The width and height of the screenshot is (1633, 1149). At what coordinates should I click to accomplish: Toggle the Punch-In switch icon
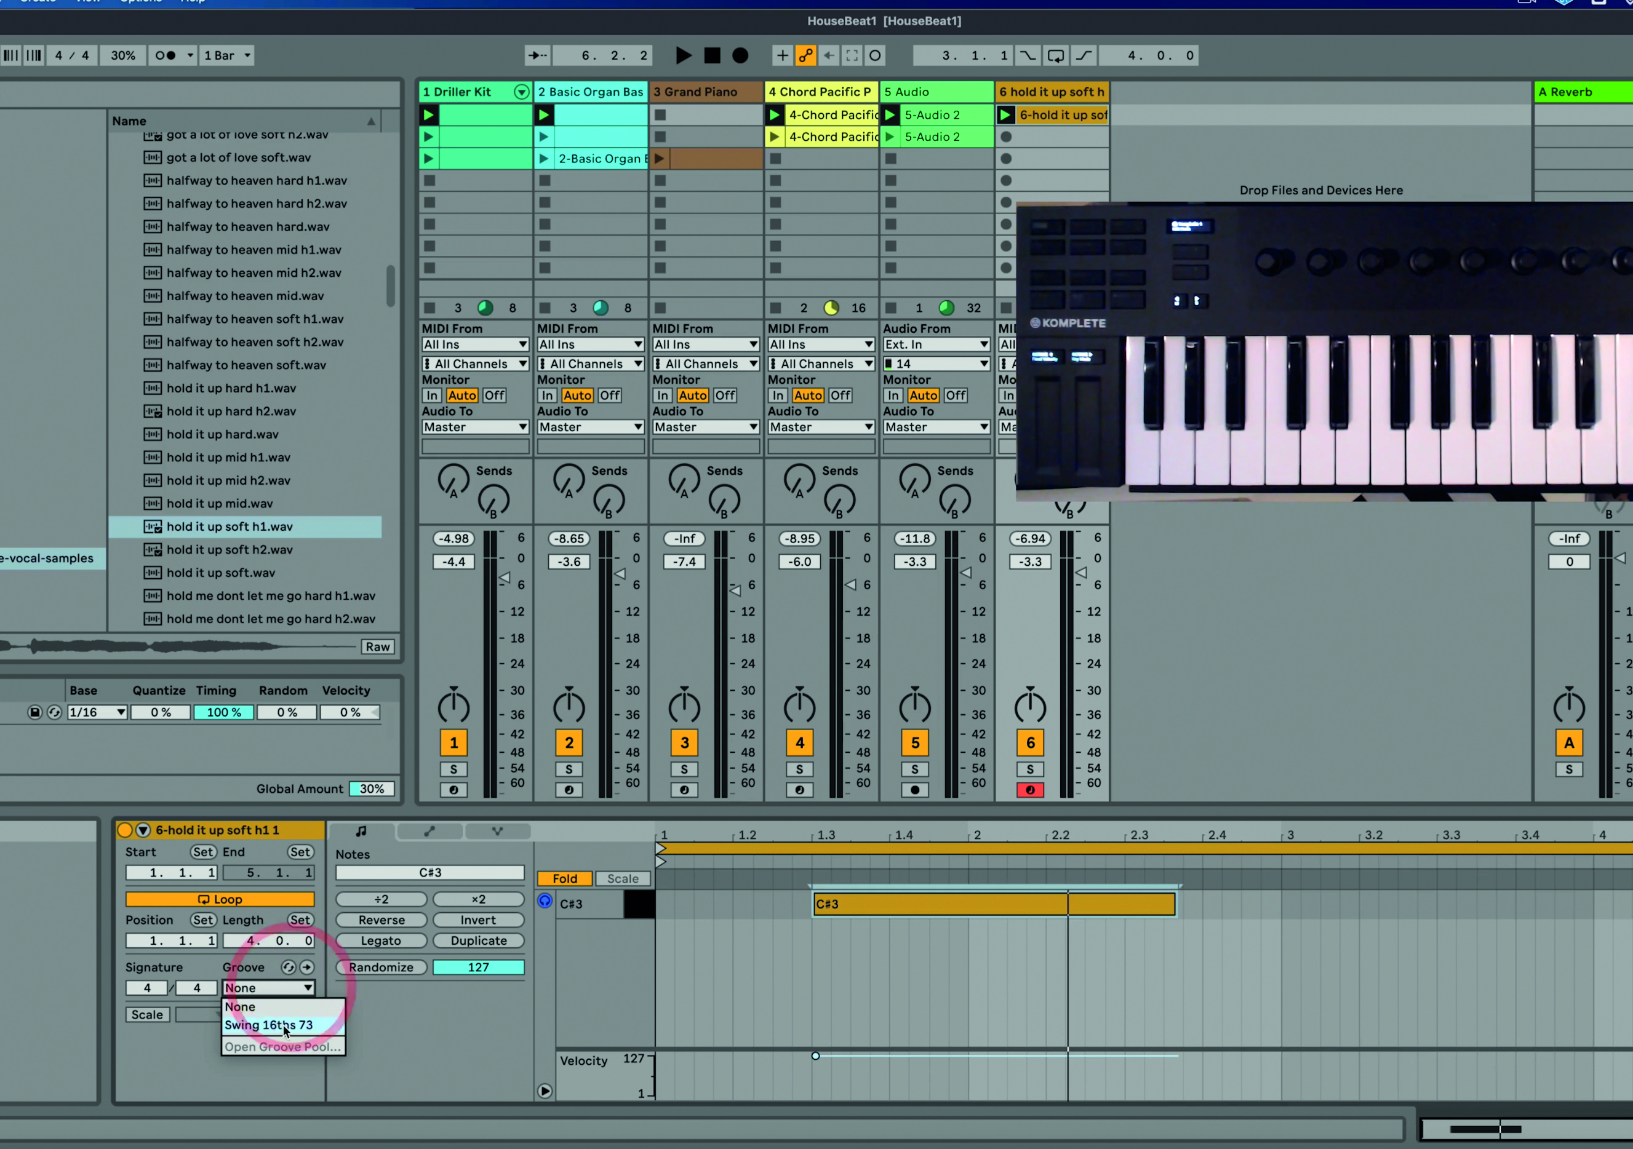click(1028, 55)
